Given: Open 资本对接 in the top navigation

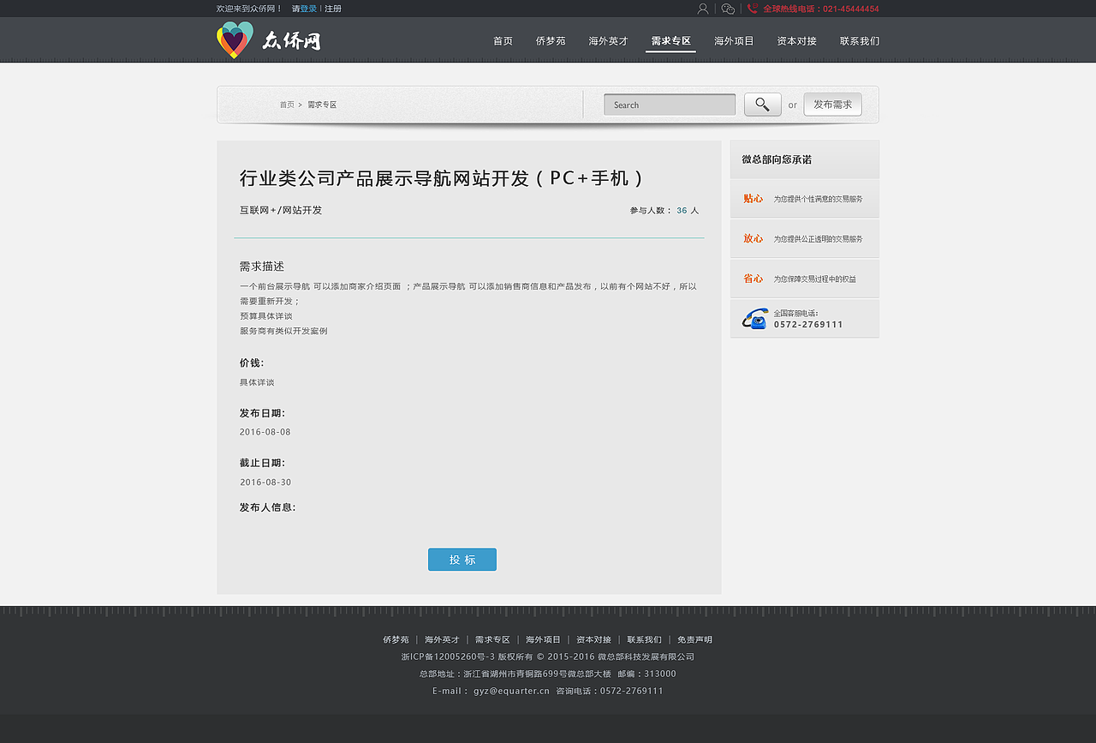Looking at the screenshot, I should pyautogui.click(x=797, y=41).
